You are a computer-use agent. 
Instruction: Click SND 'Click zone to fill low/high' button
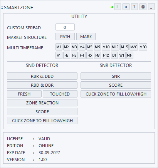42,121
